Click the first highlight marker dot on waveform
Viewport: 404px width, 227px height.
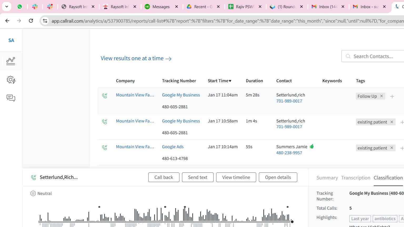click(99, 207)
